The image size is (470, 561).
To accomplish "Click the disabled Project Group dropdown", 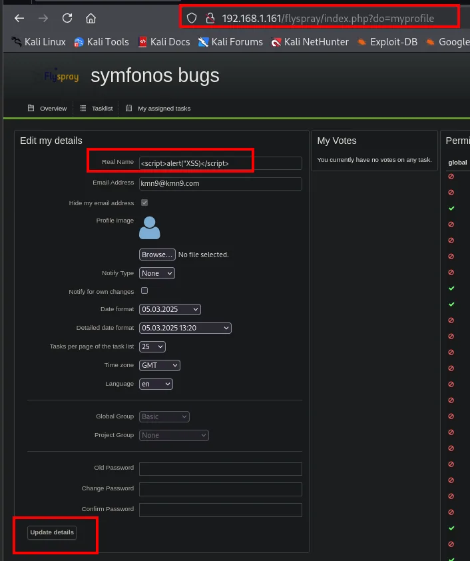I will (174, 436).
